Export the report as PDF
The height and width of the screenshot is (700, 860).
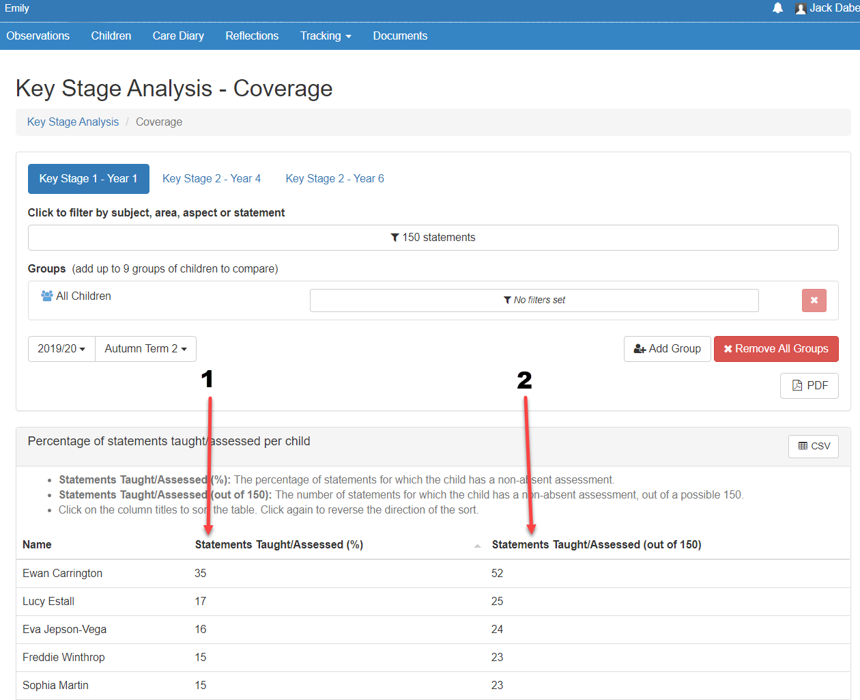tap(809, 386)
